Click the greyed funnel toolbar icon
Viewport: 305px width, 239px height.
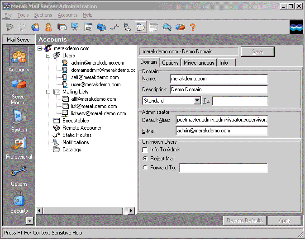pyautogui.click(x=10, y=27)
